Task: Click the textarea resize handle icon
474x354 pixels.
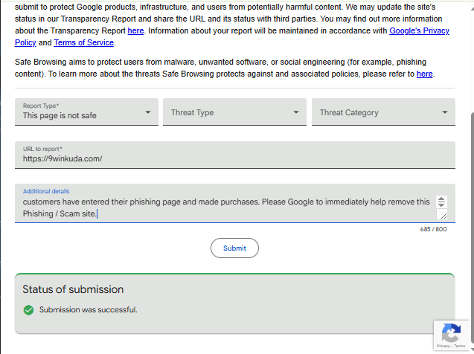Action: pos(443,216)
